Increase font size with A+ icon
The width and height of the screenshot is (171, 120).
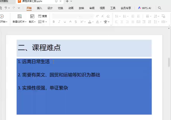(x=97, y=16)
